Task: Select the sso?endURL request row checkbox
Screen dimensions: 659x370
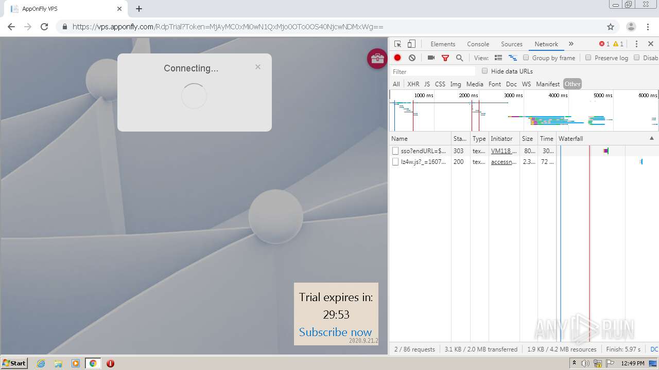Action: (395, 151)
